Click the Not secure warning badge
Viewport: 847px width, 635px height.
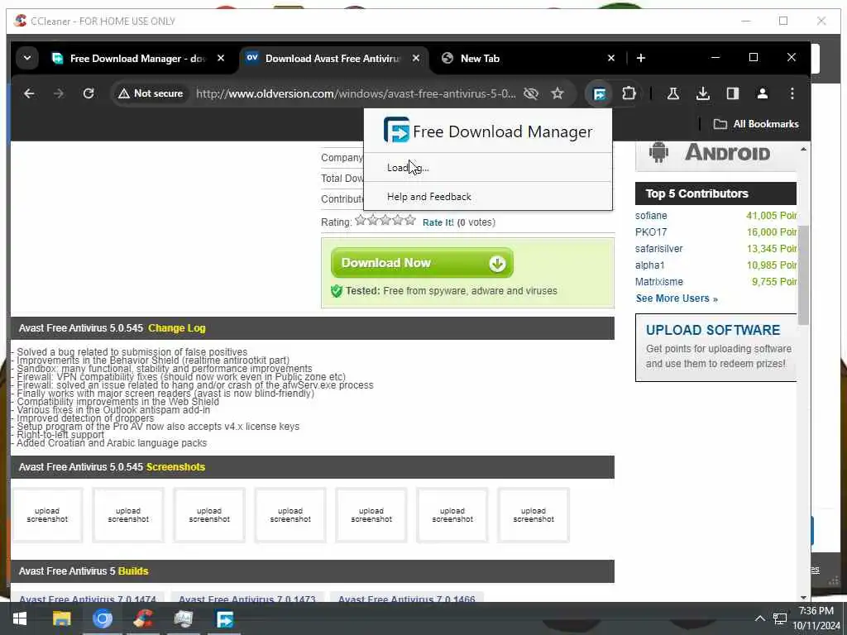[x=151, y=94]
